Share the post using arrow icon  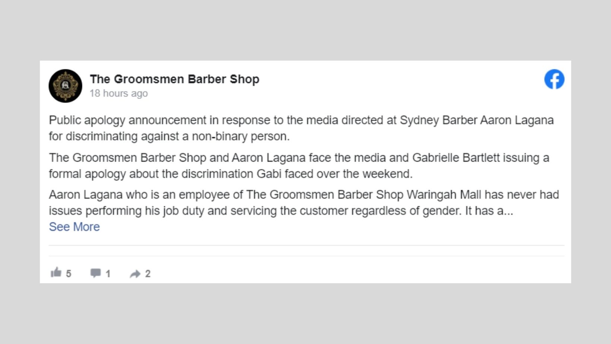[135, 274]
